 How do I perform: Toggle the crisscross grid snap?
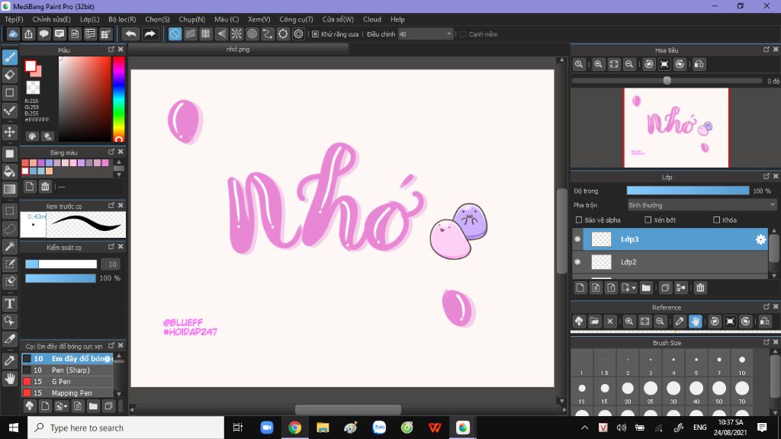pos(206,34)
